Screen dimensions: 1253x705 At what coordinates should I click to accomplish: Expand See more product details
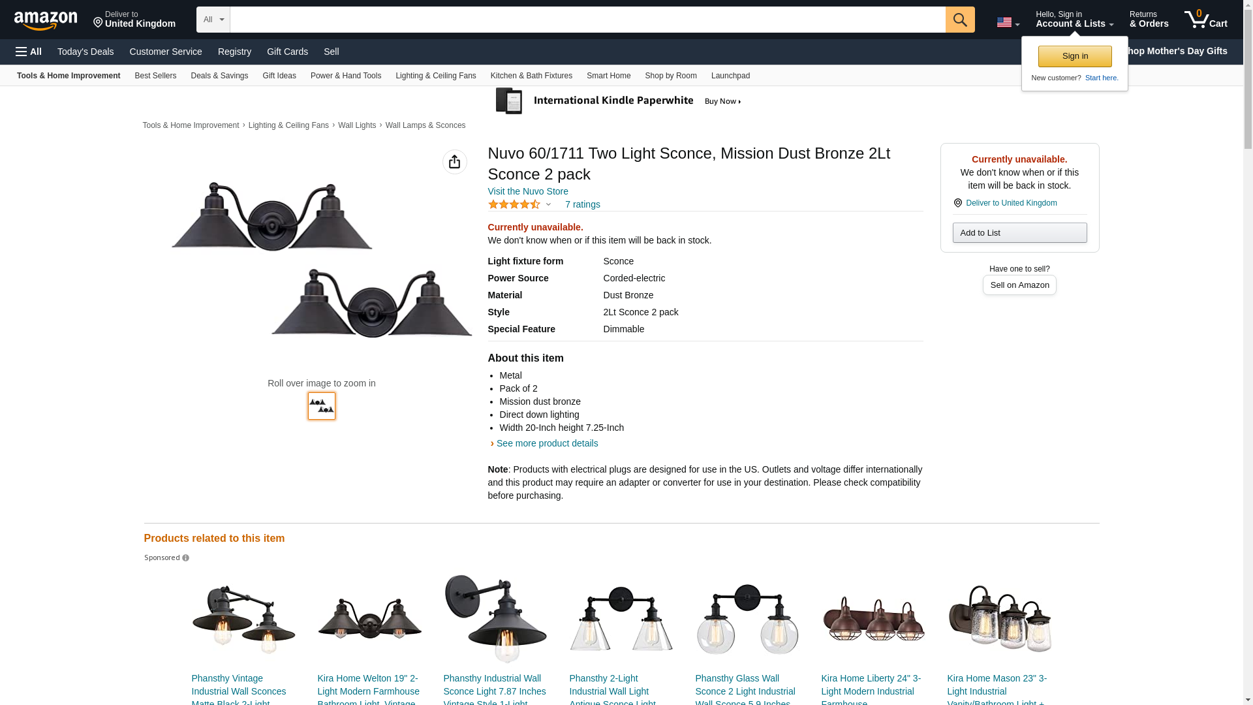546,443
